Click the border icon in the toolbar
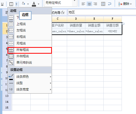 [x=11, y=4]
